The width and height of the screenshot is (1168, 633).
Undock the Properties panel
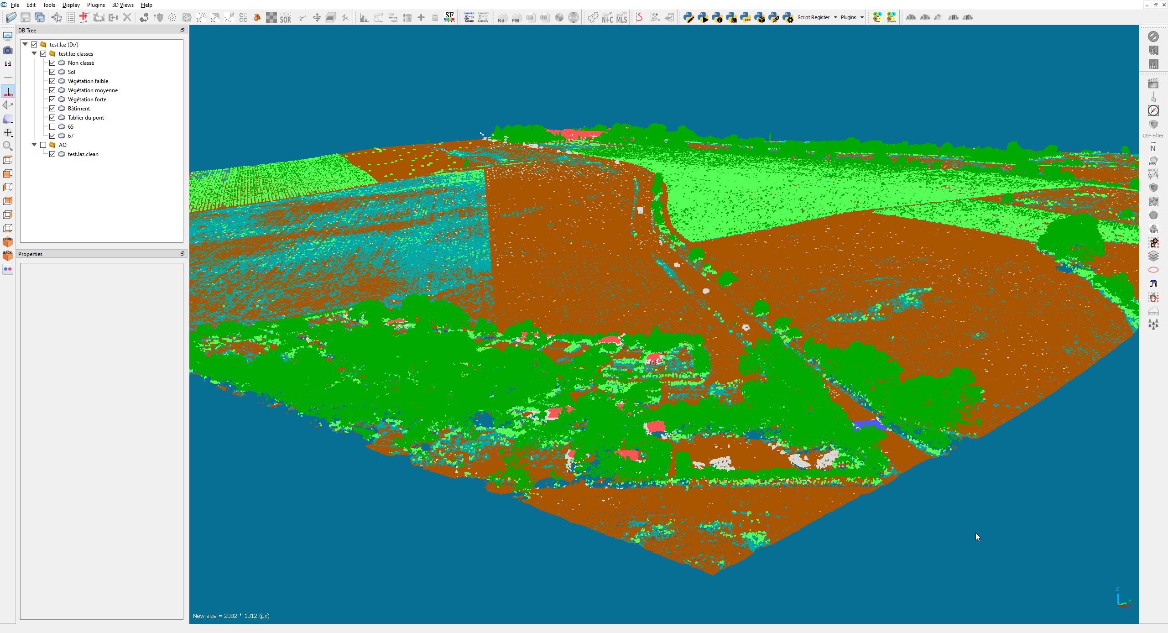[182, 254]
